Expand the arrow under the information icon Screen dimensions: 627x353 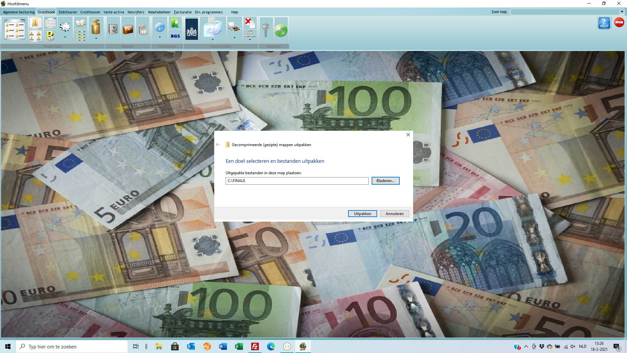coord(160,37)
